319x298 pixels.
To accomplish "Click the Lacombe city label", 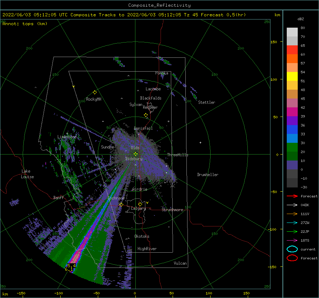I will point(153,89).
